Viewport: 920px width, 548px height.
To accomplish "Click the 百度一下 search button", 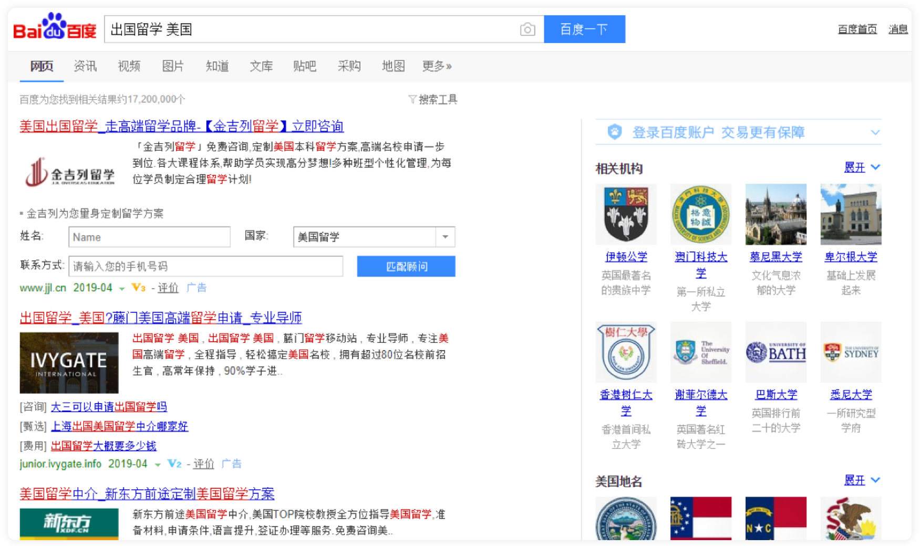I will tap(584, 29).
